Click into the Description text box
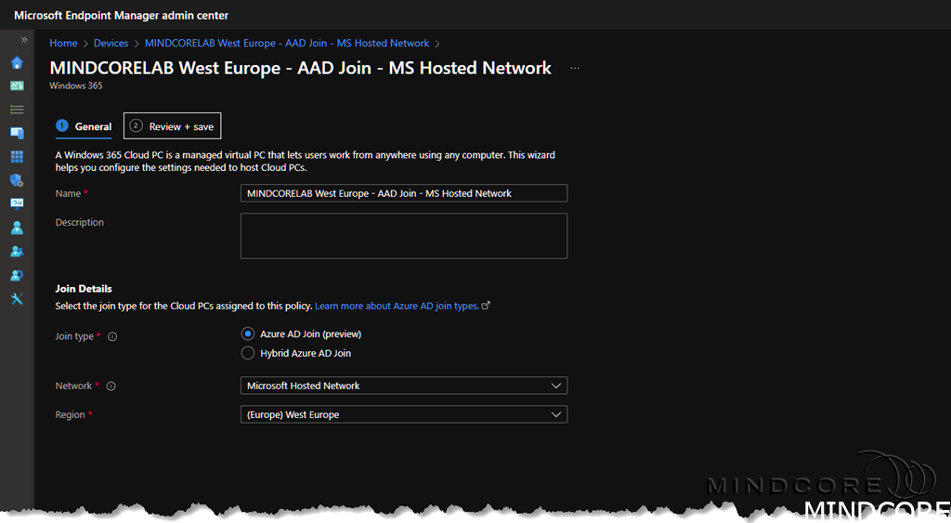The width and height of the screenshot is (951, 523). click(x=403, y=236)
